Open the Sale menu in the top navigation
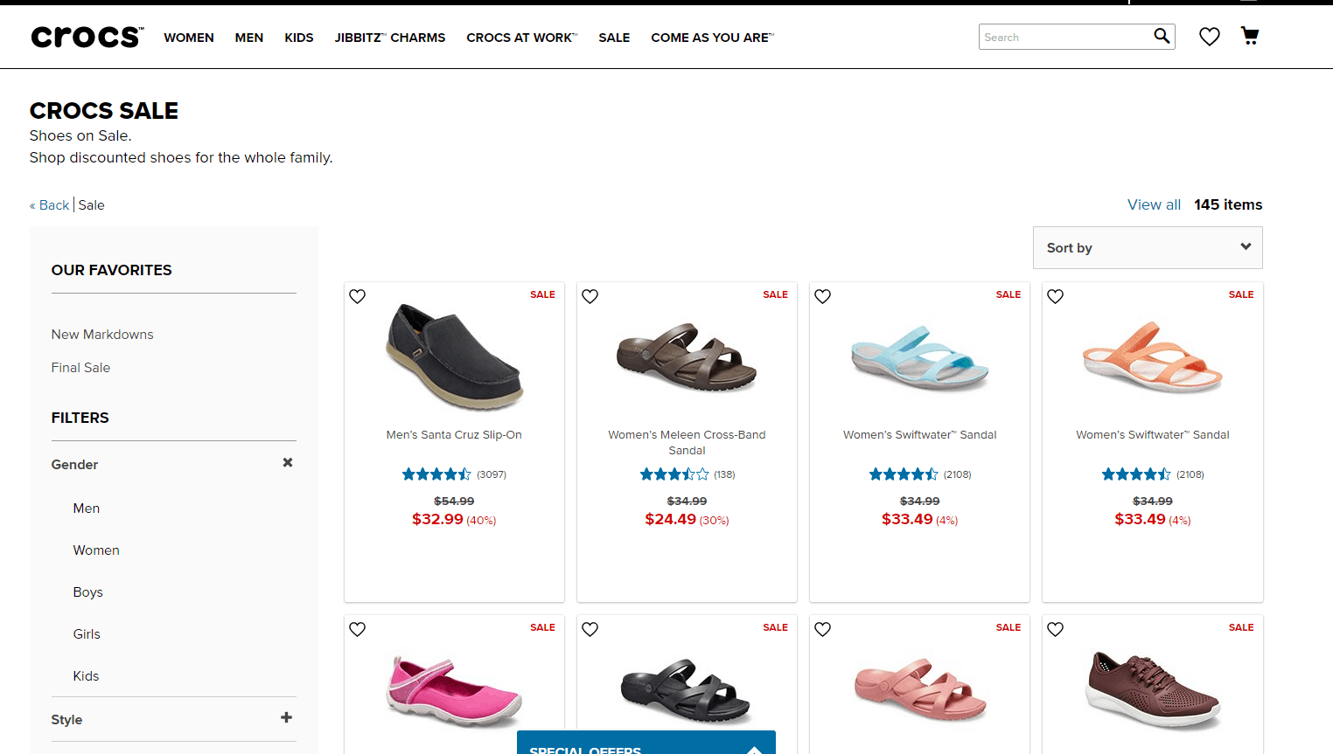The width and height of the screenshot is (1333, 754). click(x=614, y=38)
